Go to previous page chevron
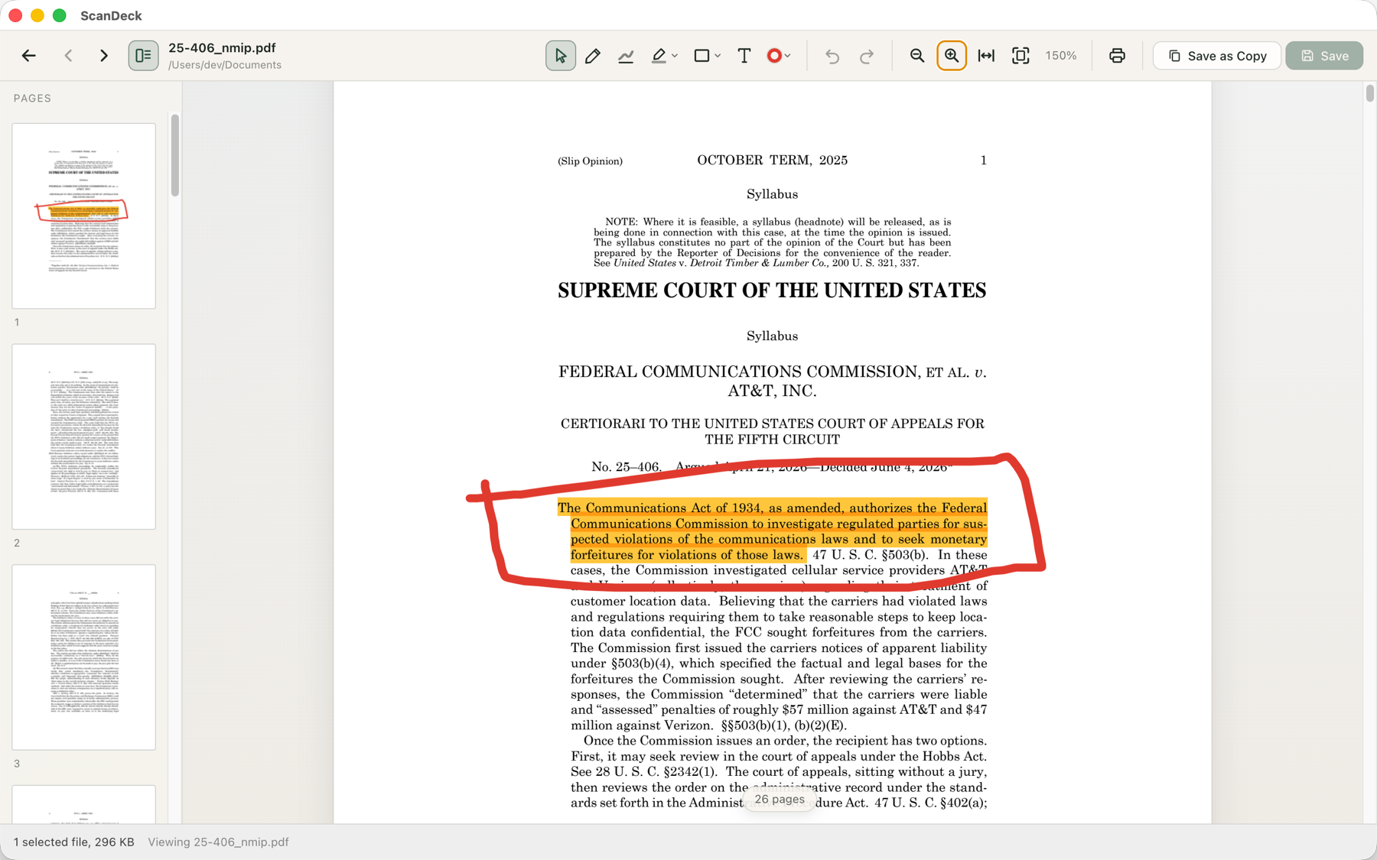The image size is (1377, 860). (x=69, y=56)
